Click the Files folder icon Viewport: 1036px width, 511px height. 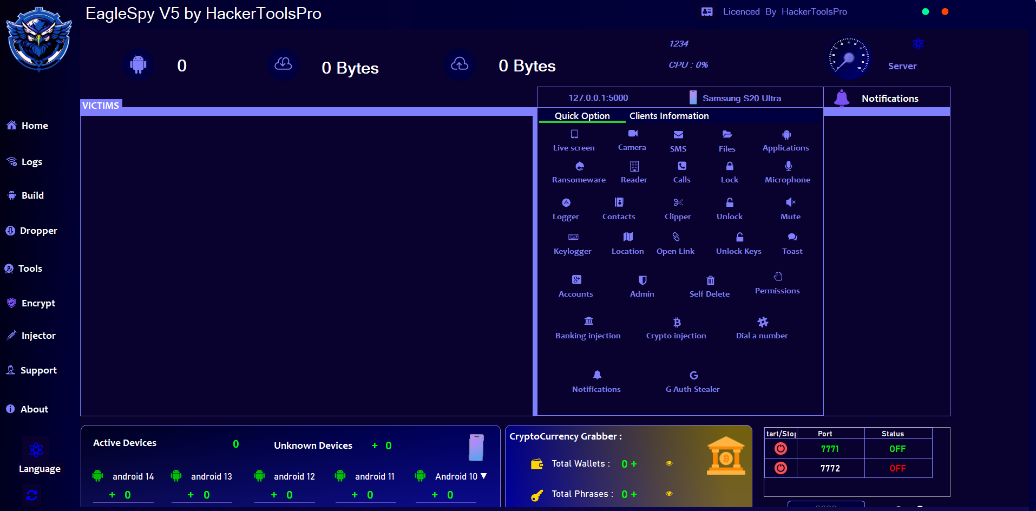pos(727,134)
